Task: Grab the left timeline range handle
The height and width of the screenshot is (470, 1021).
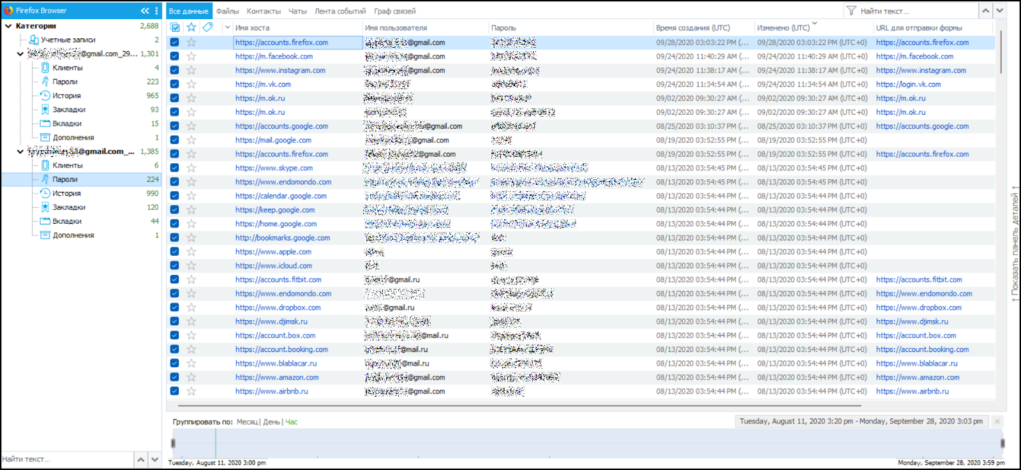Action: tap(173, 443)
